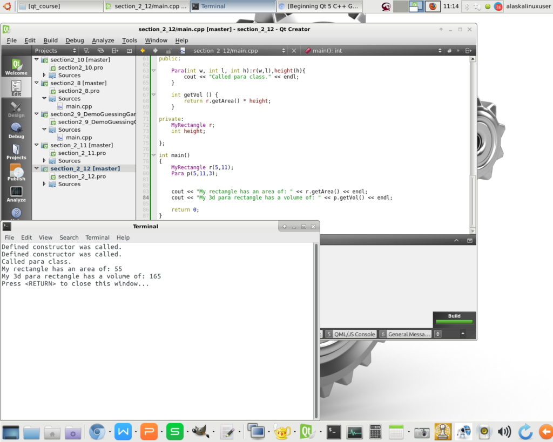Open the Analyze menu in Qt Creator
553x442 pixels.
click(x=103, y=40)
